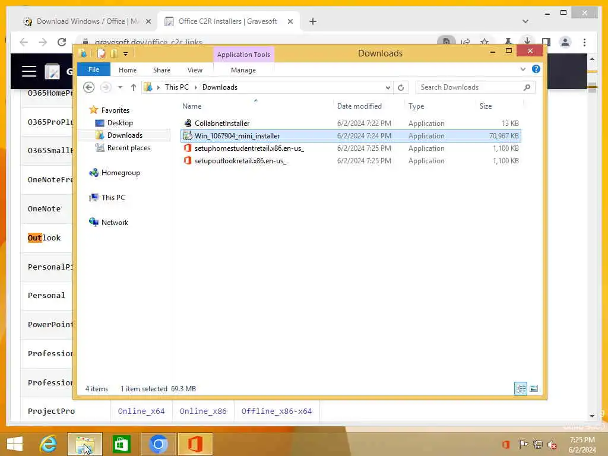Click the Online_x64 link for ProjectPro
The image size is (608, 456).
(141, 411)
